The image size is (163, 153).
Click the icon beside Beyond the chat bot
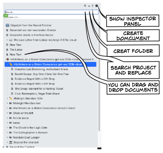pos(11,142)
